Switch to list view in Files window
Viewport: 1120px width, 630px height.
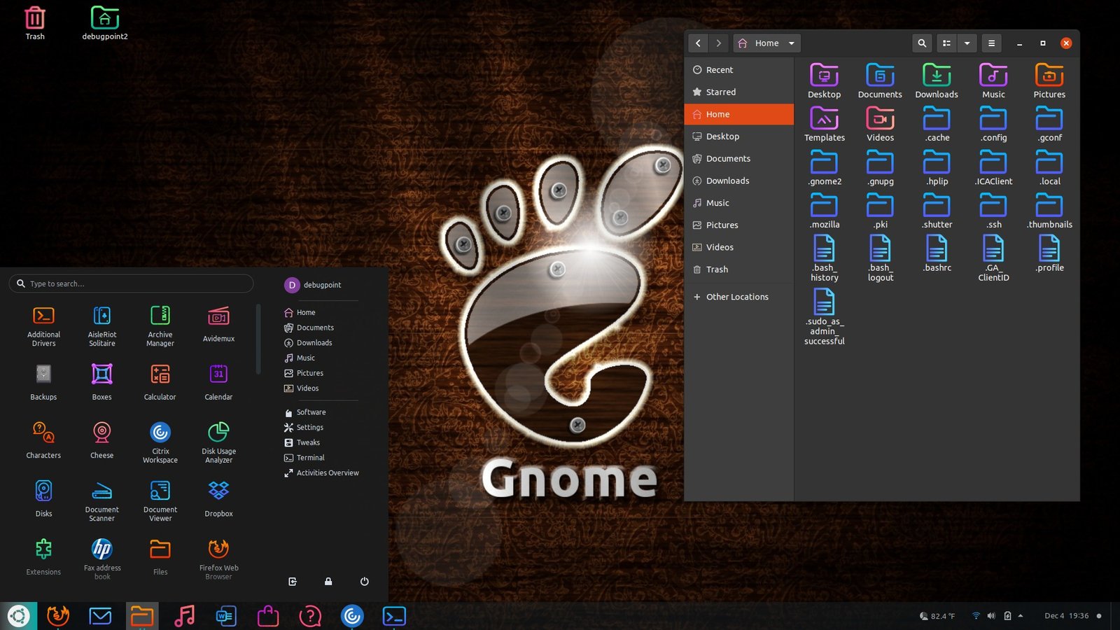click(x=946, y=43)
